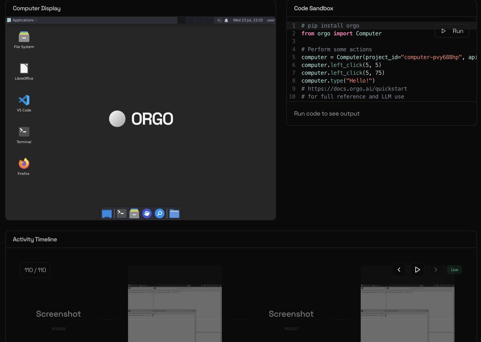481x342 pixels.
Task: Click the muted volume icon in panel
Action: pos(219,20)
